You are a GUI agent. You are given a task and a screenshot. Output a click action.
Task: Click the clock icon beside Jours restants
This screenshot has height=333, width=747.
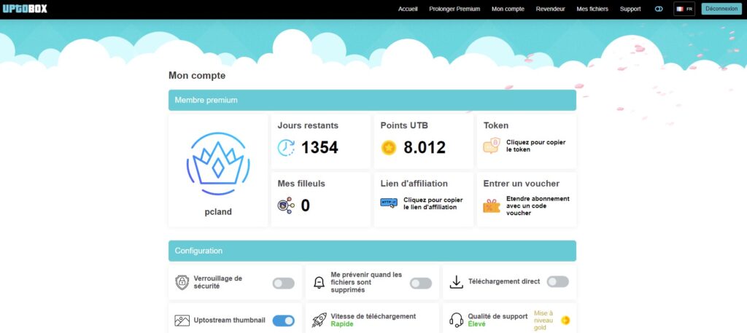[x=287, y=147]
